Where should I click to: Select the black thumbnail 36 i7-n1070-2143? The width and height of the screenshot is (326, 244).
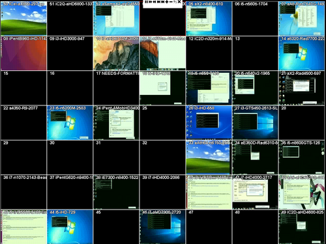[x=23, y=192]
